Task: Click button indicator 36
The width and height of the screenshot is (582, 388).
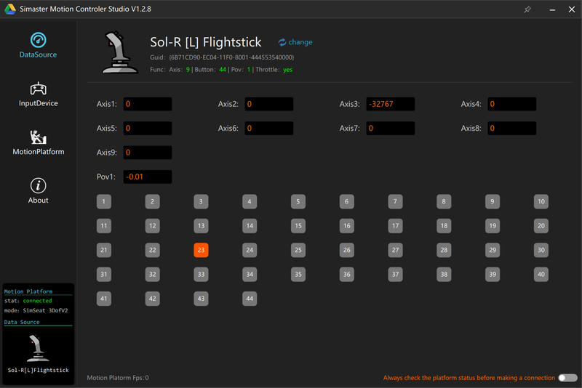Action: (x=347, y=274)
